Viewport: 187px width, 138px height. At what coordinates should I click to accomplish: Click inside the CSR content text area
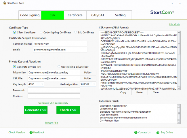pyautogui.click(x=138, y=60)
